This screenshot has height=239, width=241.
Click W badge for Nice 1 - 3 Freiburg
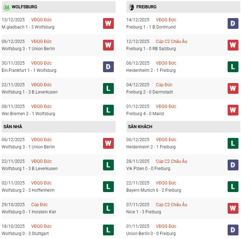pos(233,208)
